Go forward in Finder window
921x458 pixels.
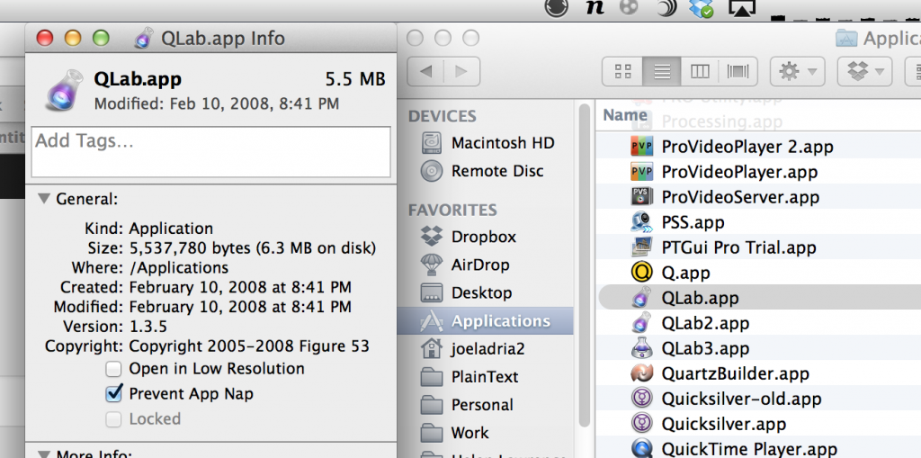[x=461, y=72]
